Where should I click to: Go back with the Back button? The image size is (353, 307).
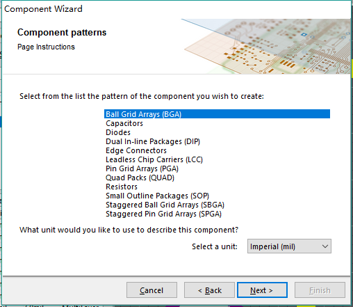coord(209,290)
